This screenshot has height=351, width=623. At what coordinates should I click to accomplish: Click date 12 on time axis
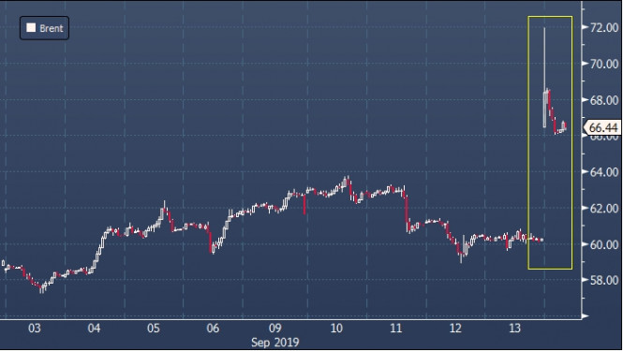tap(455, 329)
